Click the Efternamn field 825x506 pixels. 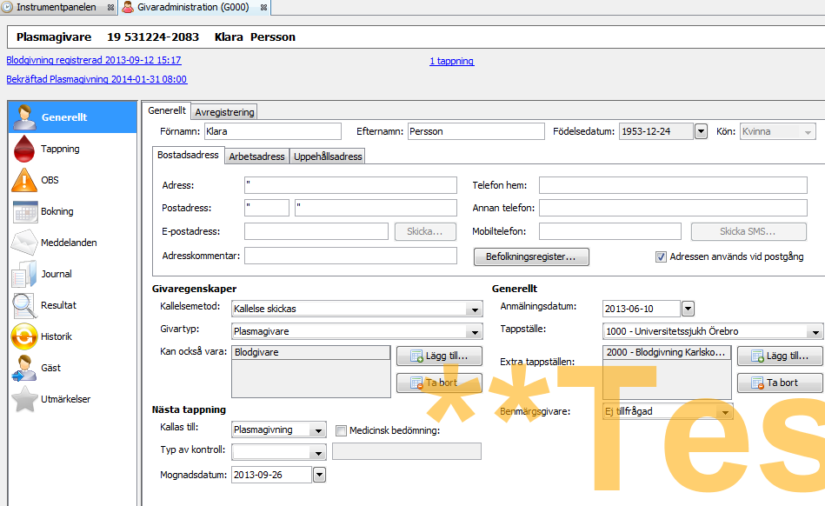pyautogui.click(x=476, y=131)
